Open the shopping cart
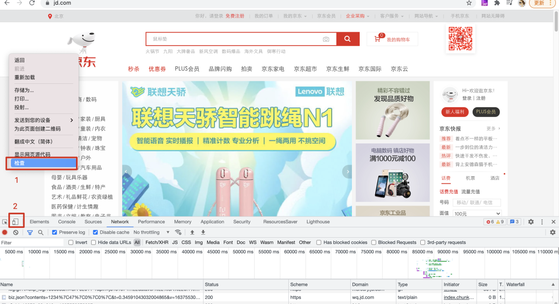The width and height of the screenshot is (559, 304). click(392, 39)
